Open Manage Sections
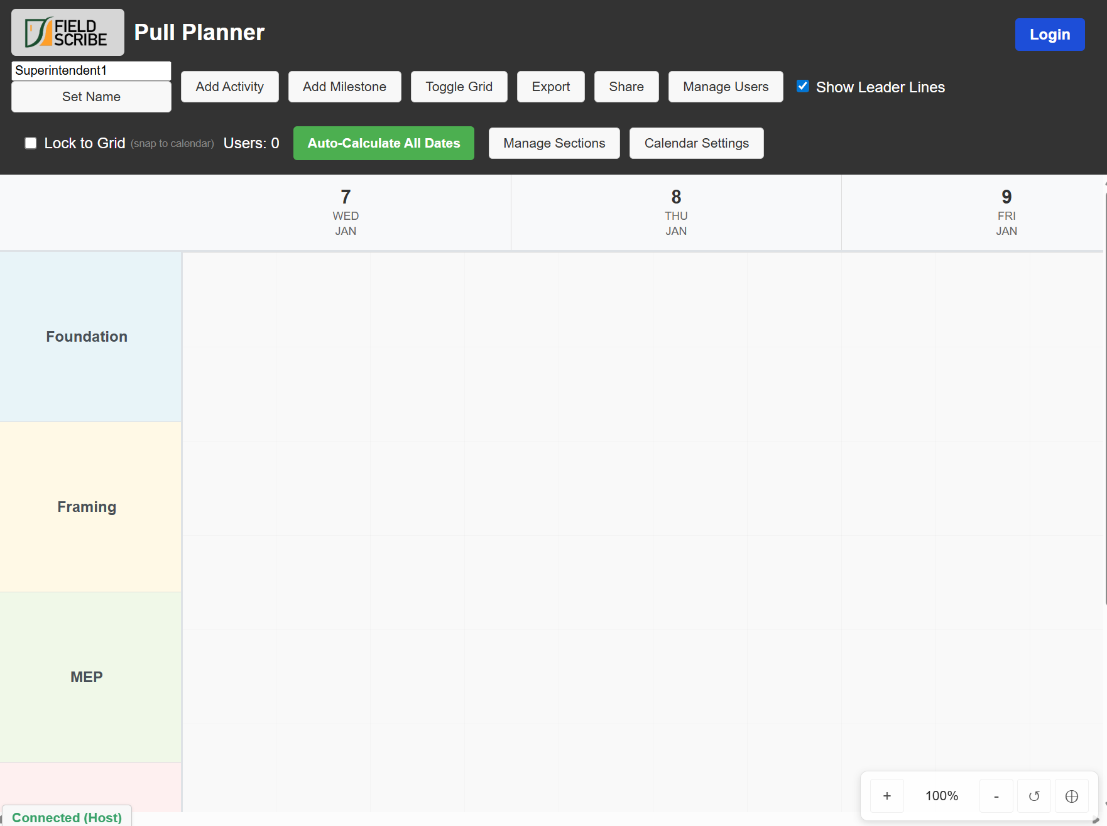 (553, 143)
